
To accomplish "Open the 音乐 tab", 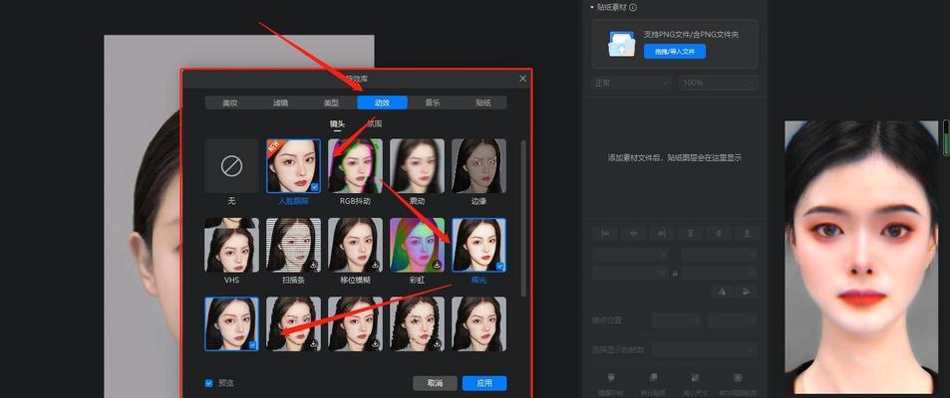I will (432, 102).
